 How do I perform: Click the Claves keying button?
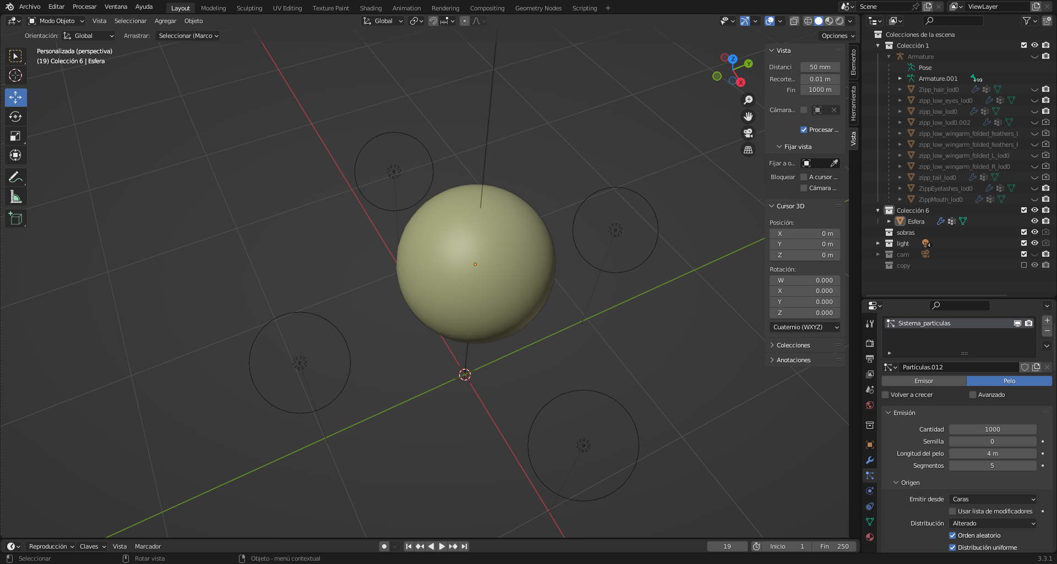pos(92,546)
